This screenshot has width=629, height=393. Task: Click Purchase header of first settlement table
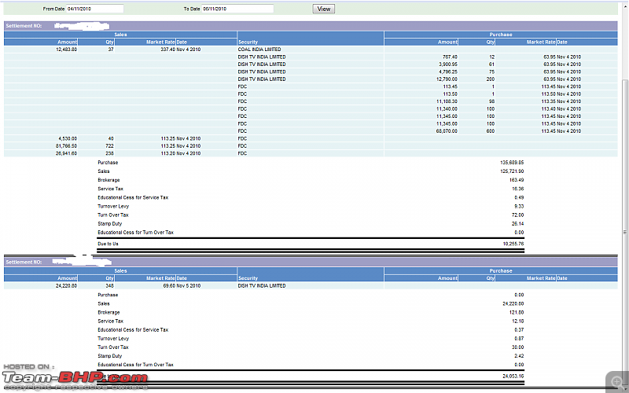tap(501, 35)
